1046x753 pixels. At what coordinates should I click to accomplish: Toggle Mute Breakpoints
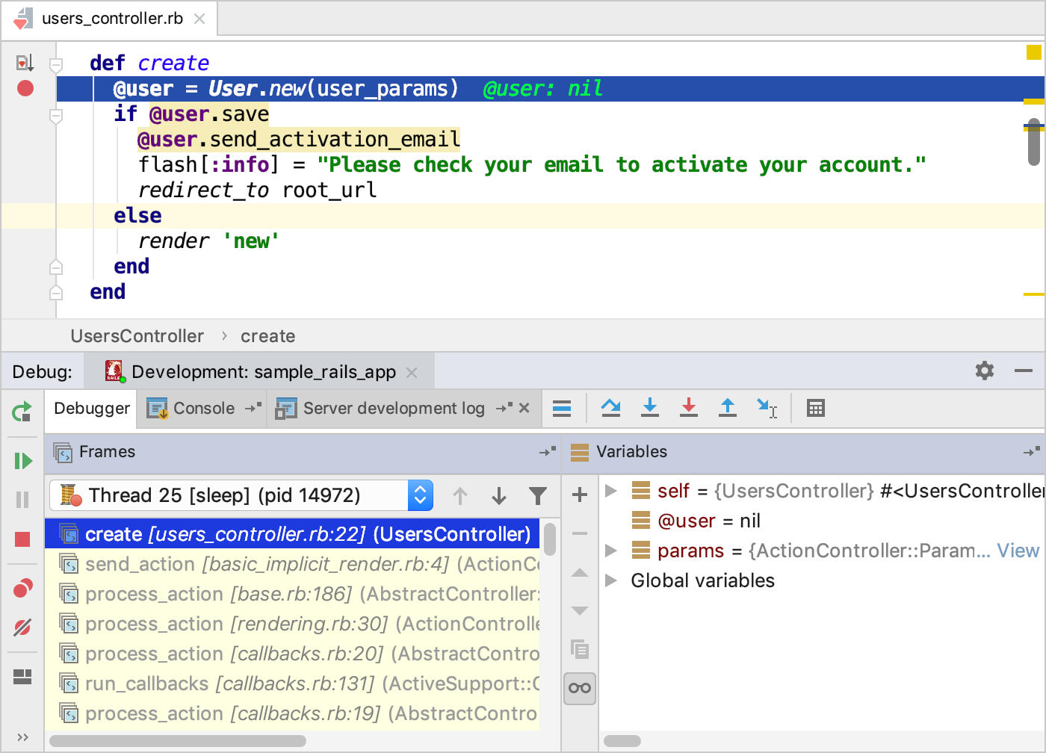pos(22,627)
